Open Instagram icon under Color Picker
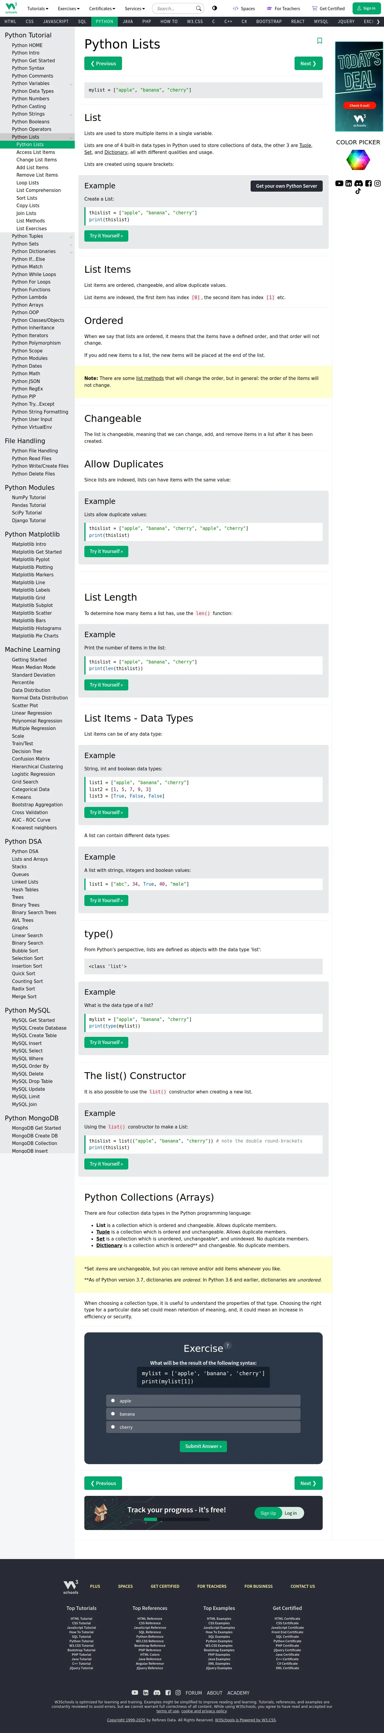This screenshot has width=384, height=1733. 377,183
